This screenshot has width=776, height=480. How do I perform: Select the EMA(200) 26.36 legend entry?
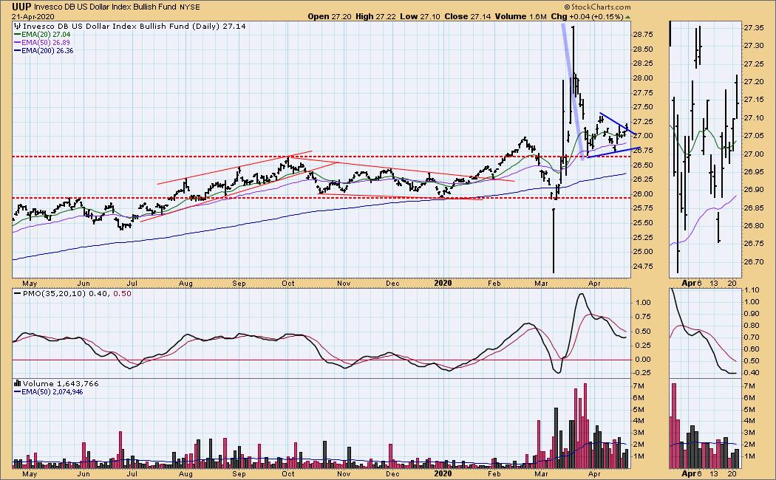tap(44, 50)
